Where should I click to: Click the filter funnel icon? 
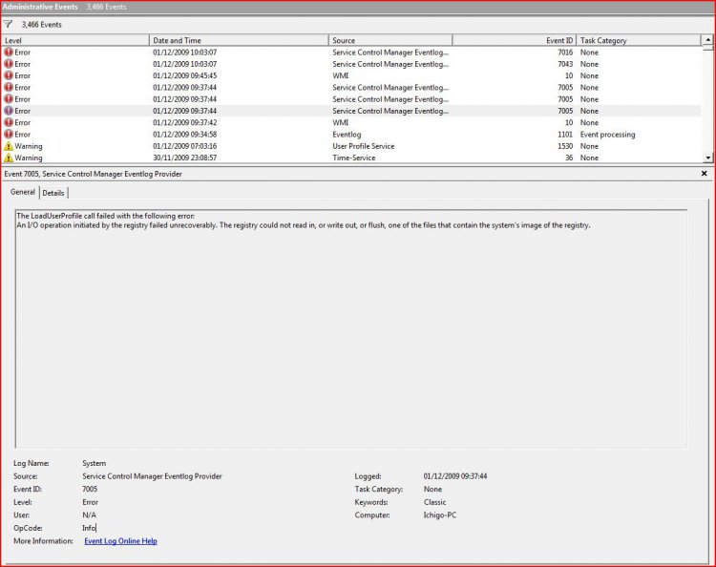coord(9,24)
